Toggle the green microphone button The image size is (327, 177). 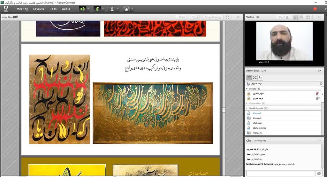[97, 9]
